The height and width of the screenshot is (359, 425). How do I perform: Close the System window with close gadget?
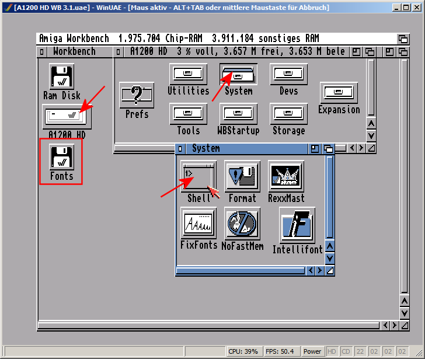[x=180, y=149]
